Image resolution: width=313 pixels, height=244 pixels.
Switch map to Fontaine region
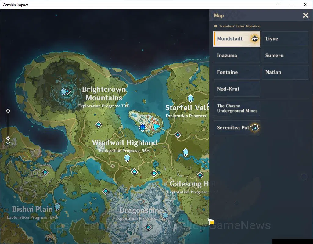click(x=237, y=72)
